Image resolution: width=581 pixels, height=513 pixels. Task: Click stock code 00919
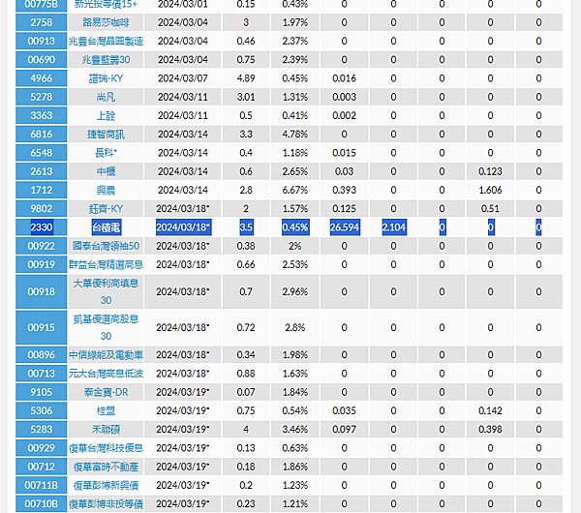click(41, 264)
